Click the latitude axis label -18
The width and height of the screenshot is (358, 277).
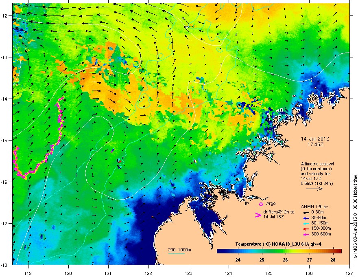4,265
